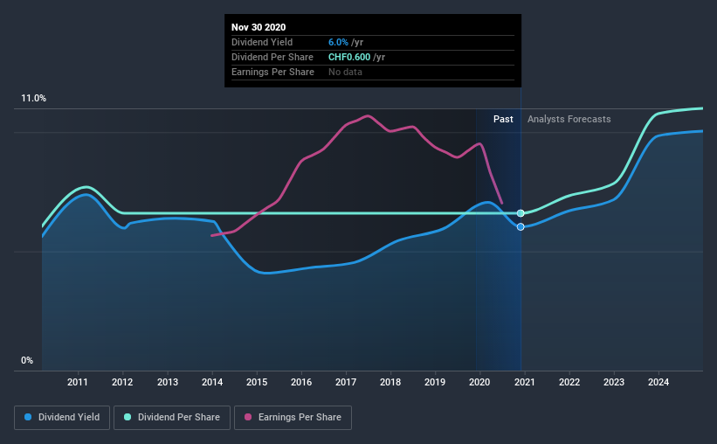Toggle the Dividend Per Share legend button
Viewport: 717px width, 444px height.
[172, 418]
